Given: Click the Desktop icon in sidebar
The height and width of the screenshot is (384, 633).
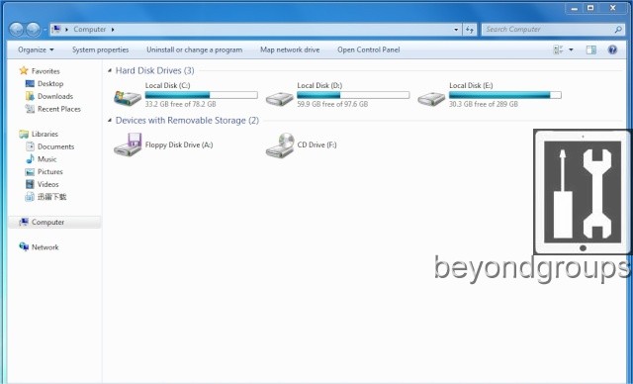Looking at the screenshot, I should click(x=30, y=83).
